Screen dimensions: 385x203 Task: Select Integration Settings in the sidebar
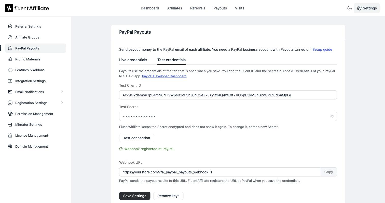point(36,81)
